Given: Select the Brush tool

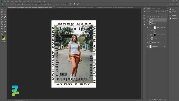Looking at the screenshot, I should (2, 19).
